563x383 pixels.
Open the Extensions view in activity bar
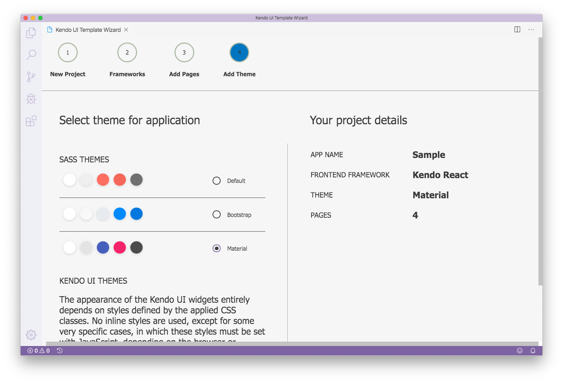point(31,121)
